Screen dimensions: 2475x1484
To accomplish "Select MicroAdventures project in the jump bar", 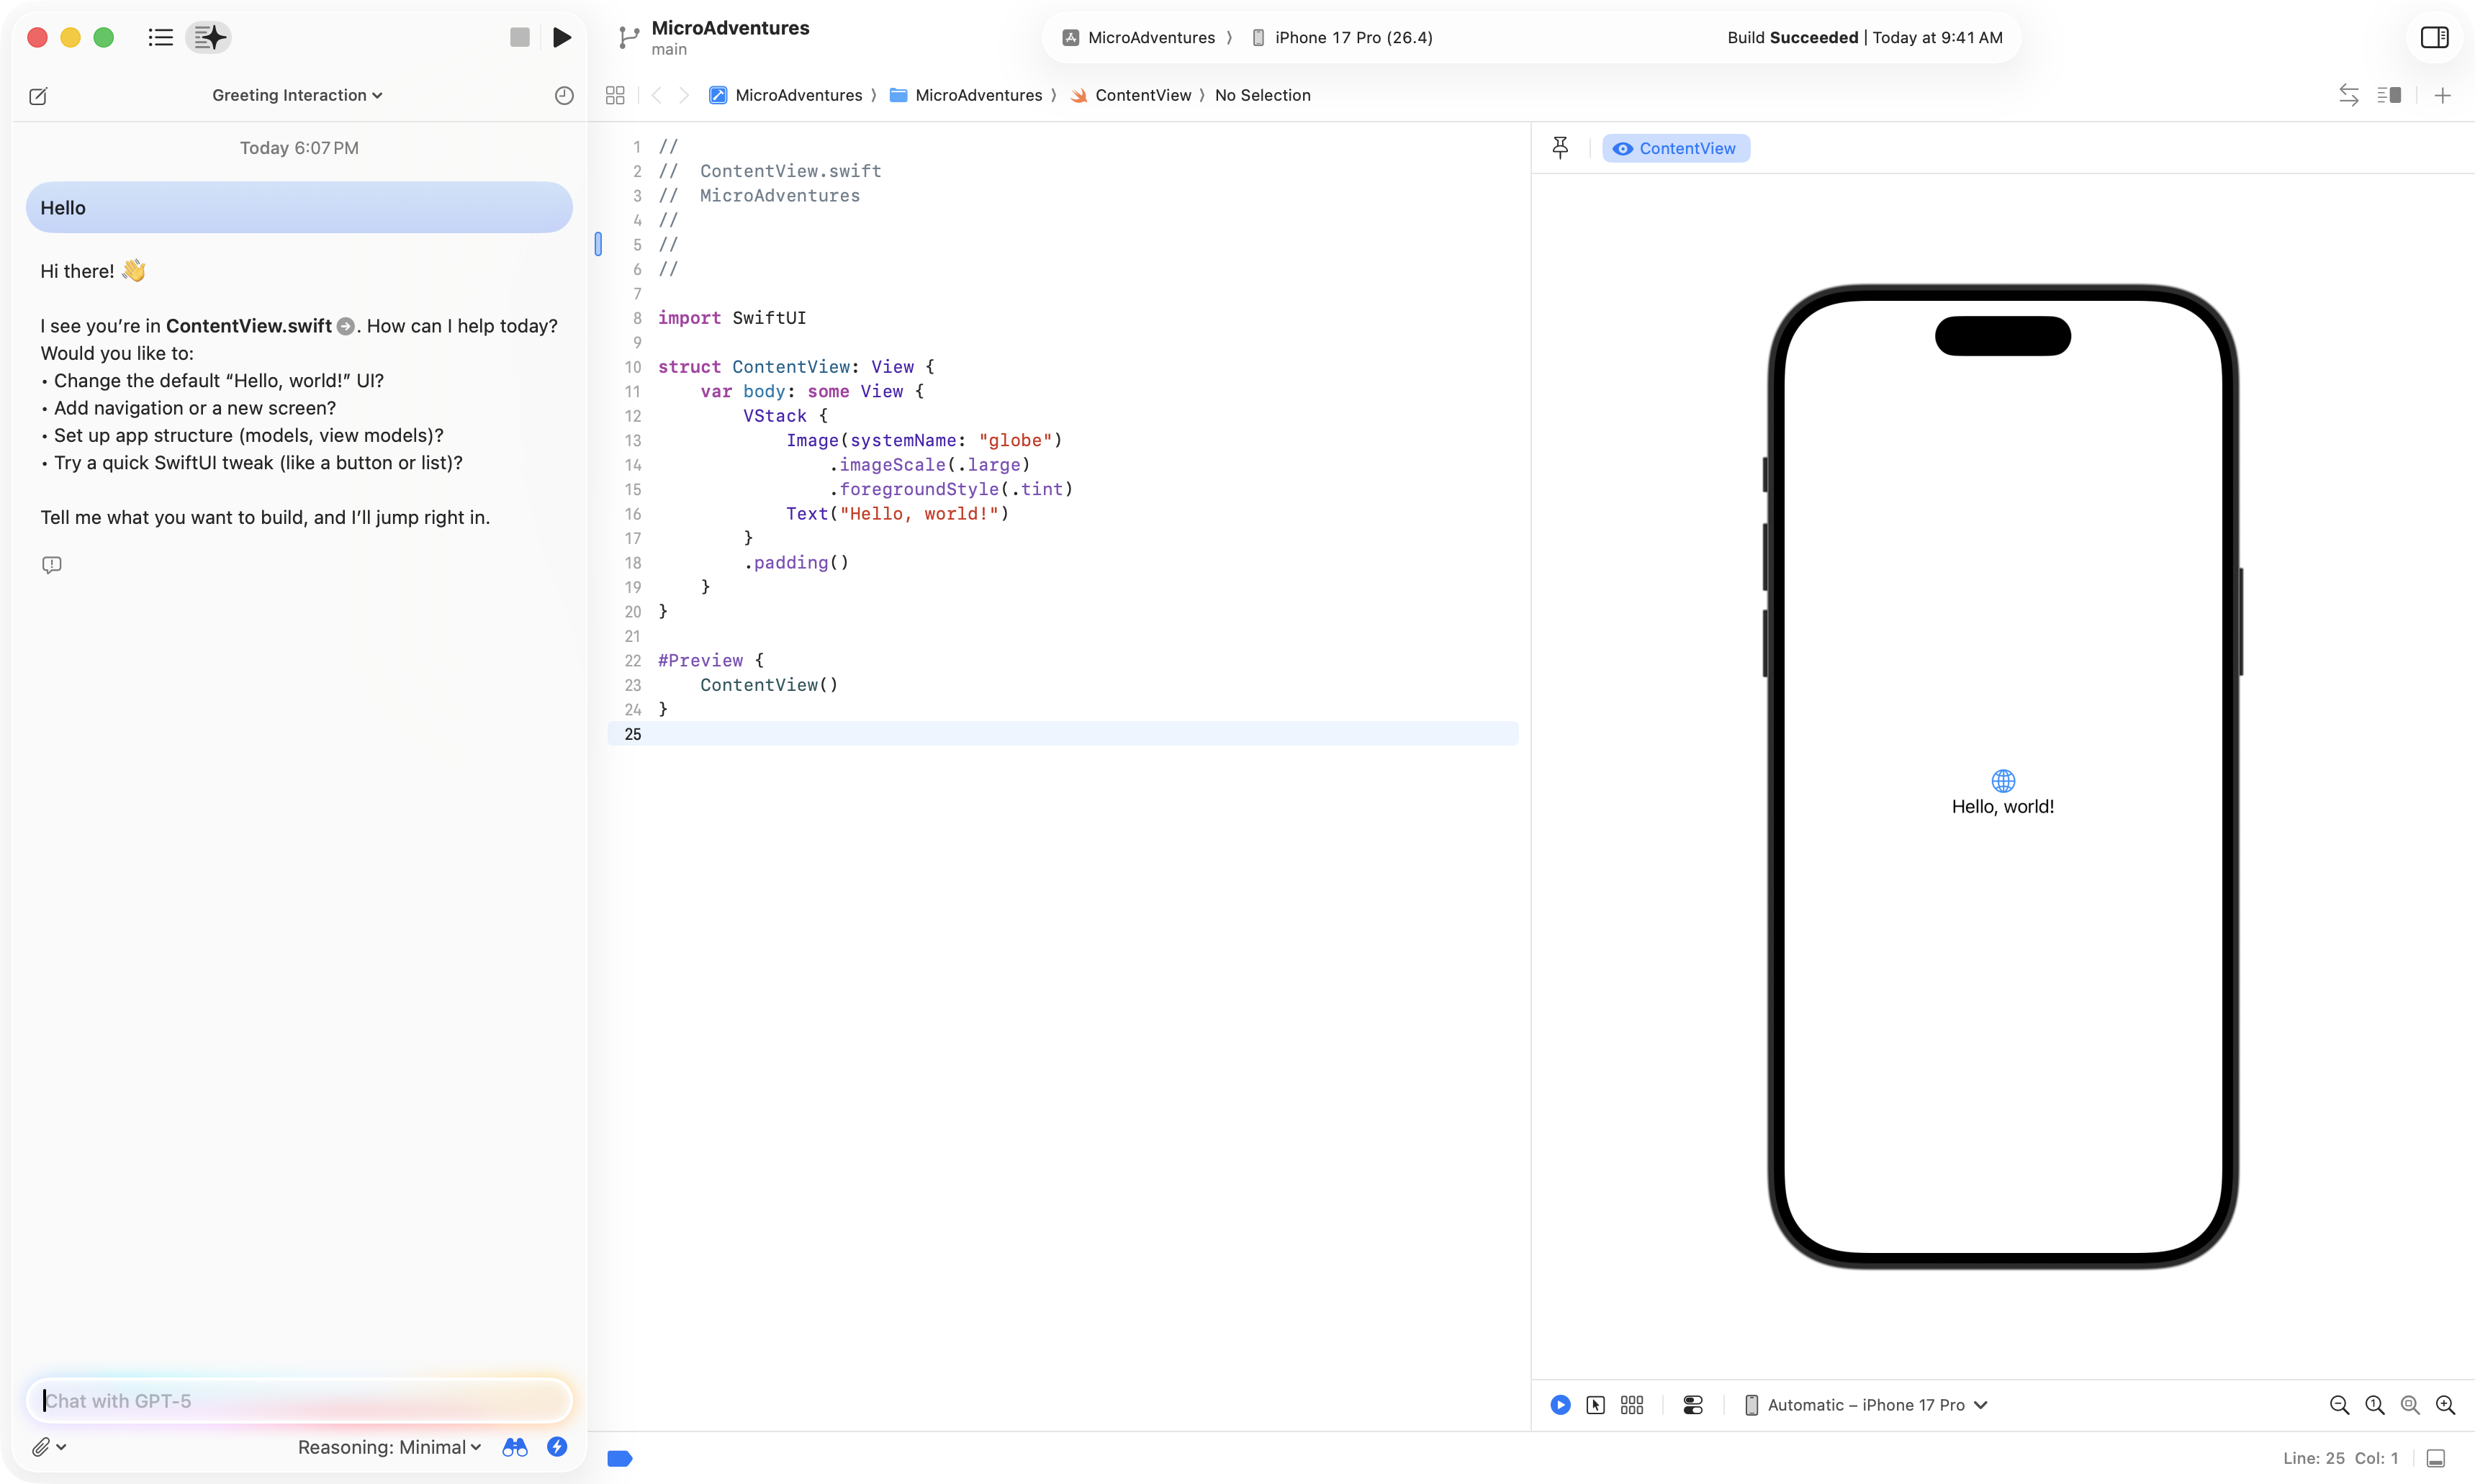I will coord(786,95).
